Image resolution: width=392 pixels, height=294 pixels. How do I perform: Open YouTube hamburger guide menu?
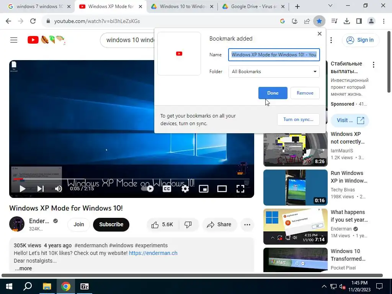point(14,40)
